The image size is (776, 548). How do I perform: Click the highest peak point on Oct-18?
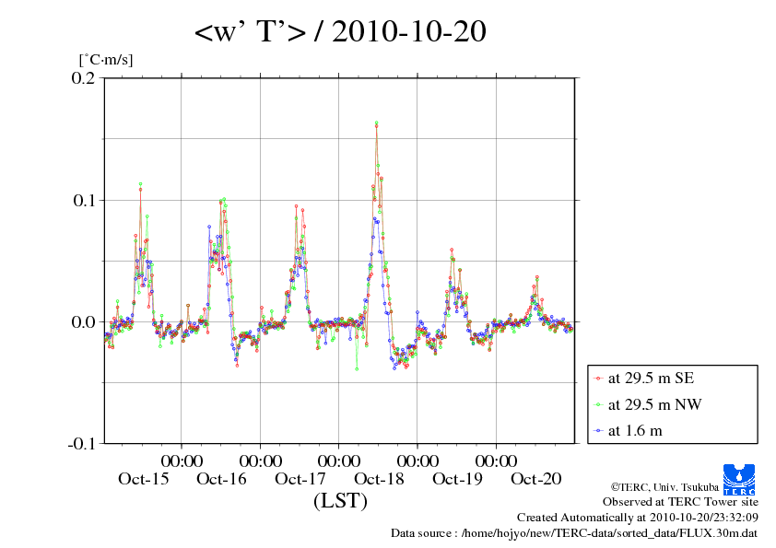(x=377, y=122)
